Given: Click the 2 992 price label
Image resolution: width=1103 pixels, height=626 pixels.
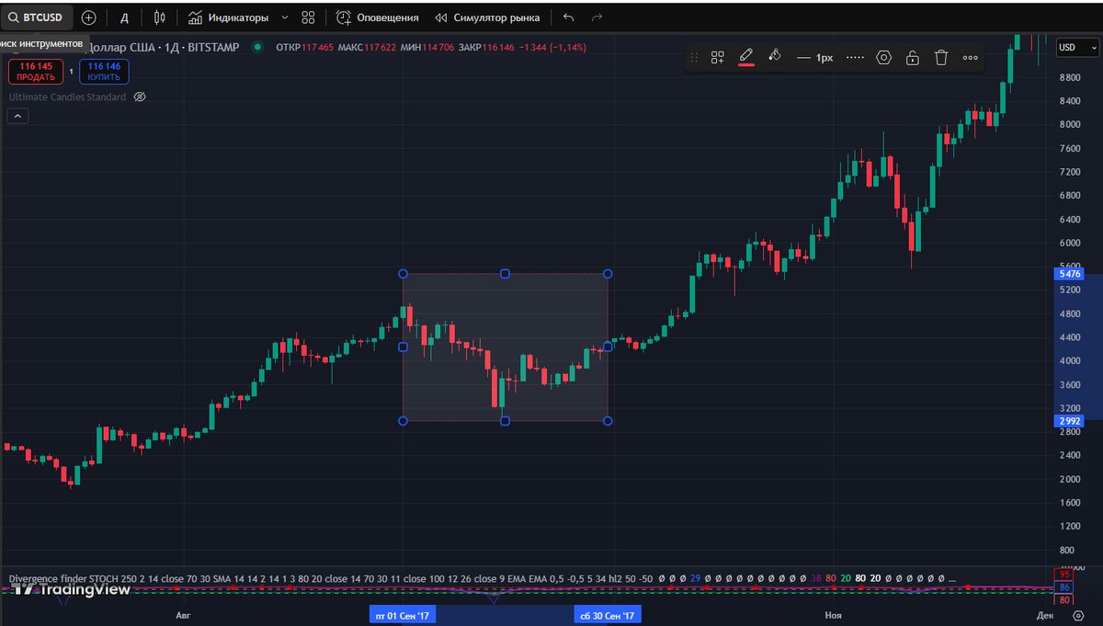Looking at the screenshot, I should click(1071, 421).
